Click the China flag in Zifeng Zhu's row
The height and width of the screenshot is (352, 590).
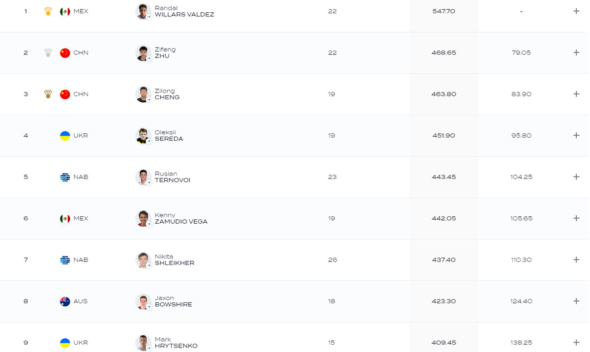point(65,53)
